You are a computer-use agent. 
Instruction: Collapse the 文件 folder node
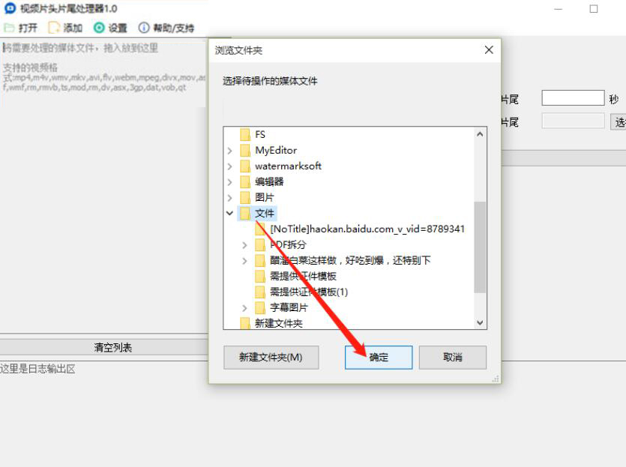229,213
